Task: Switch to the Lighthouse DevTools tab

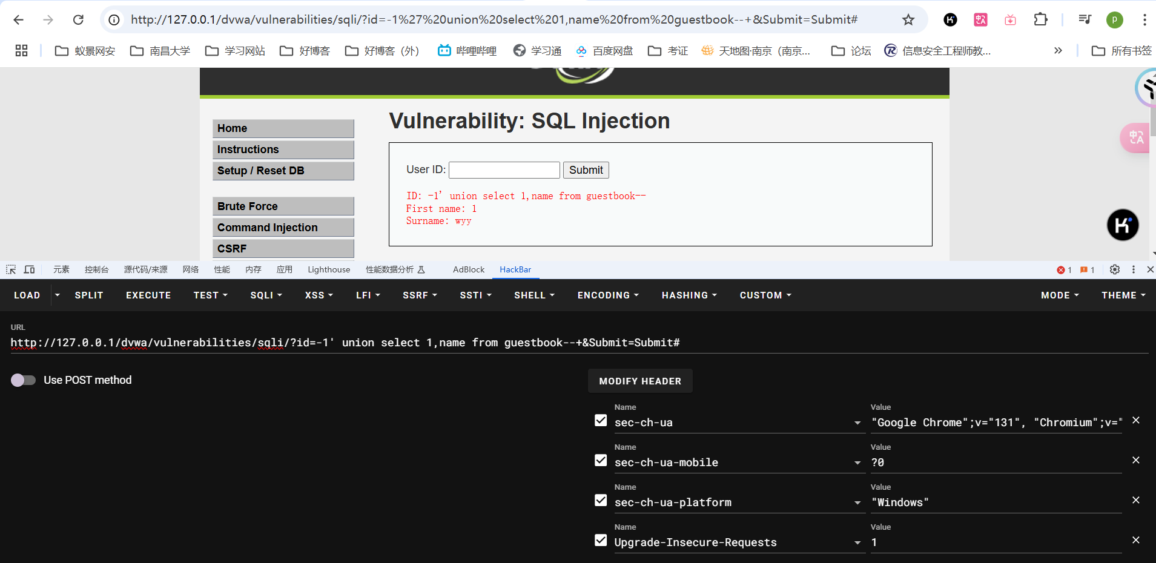Action: click(x=328, y=269)
